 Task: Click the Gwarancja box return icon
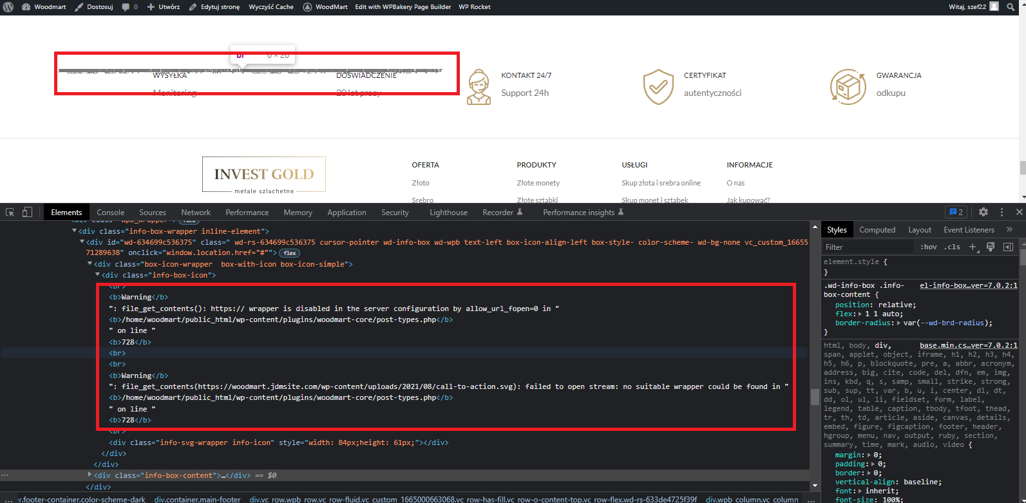click(848, 87)
